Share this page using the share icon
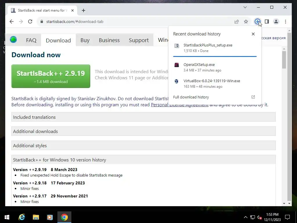 [237, 21]
